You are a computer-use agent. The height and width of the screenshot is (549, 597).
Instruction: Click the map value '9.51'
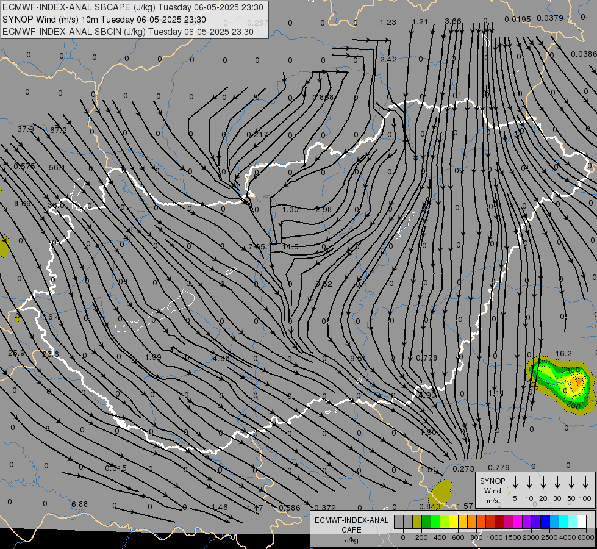(x=359, y=358)
